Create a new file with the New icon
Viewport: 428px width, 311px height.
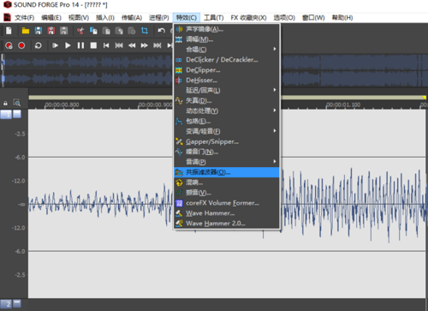coord(9,30)
